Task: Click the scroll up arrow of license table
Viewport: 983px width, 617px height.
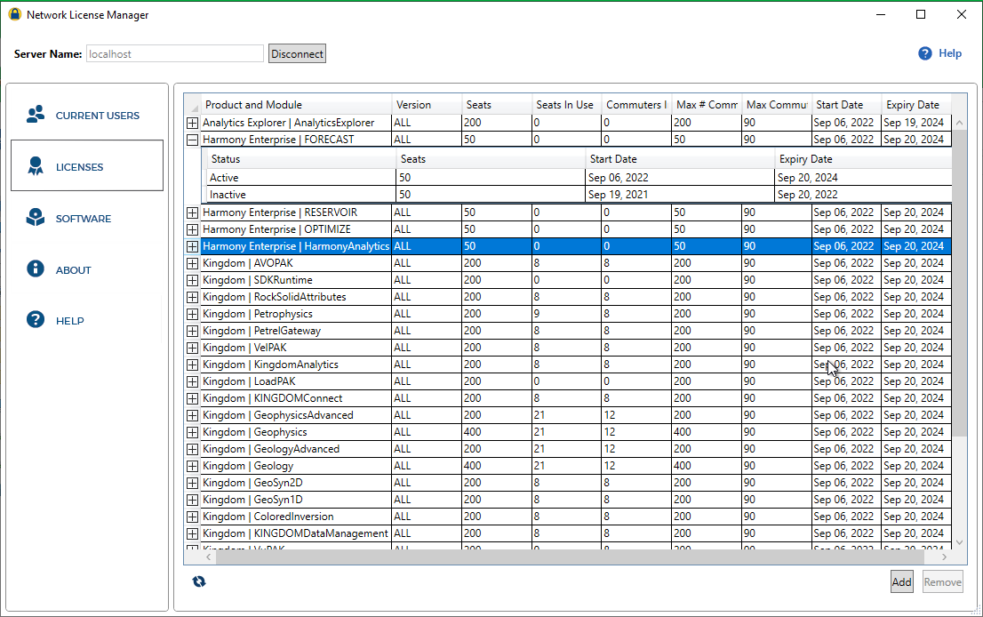Action: (959, 123)
